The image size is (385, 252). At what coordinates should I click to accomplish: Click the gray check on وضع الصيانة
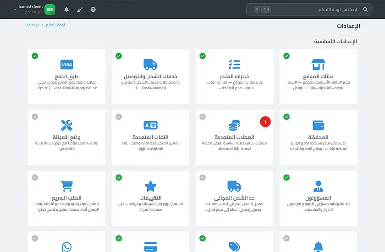pyautogui.click(x=35, y=117)
